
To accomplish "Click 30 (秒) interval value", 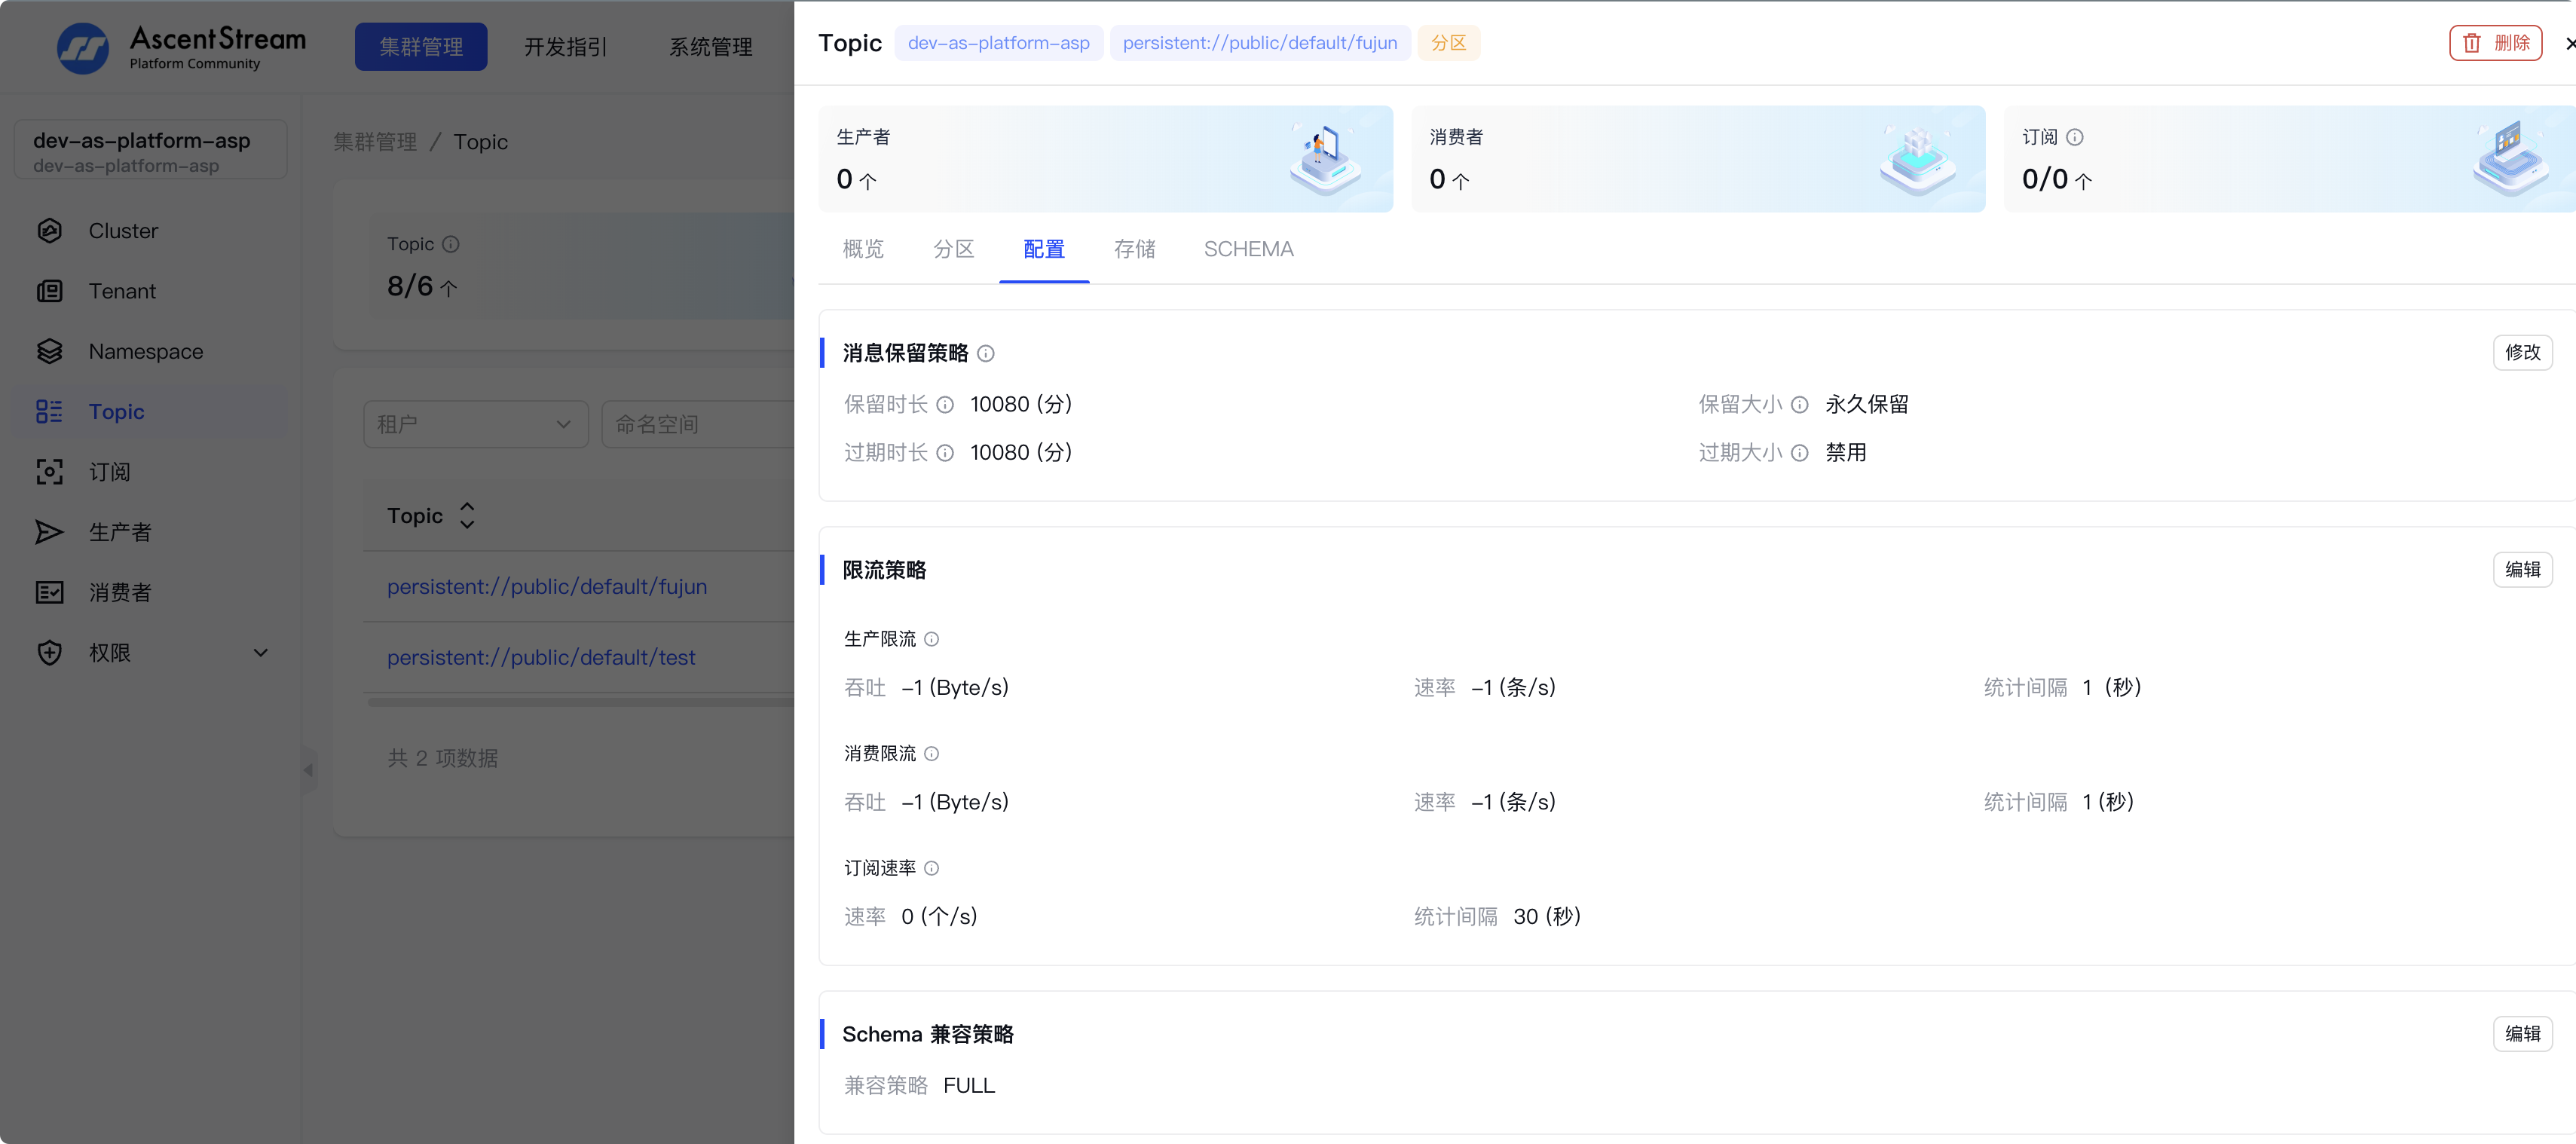I will (1547, 917).
